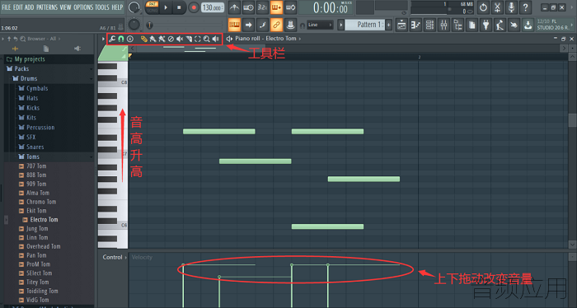
Task: Open piano roll menu arrow left of wrench
Action: 103,39
